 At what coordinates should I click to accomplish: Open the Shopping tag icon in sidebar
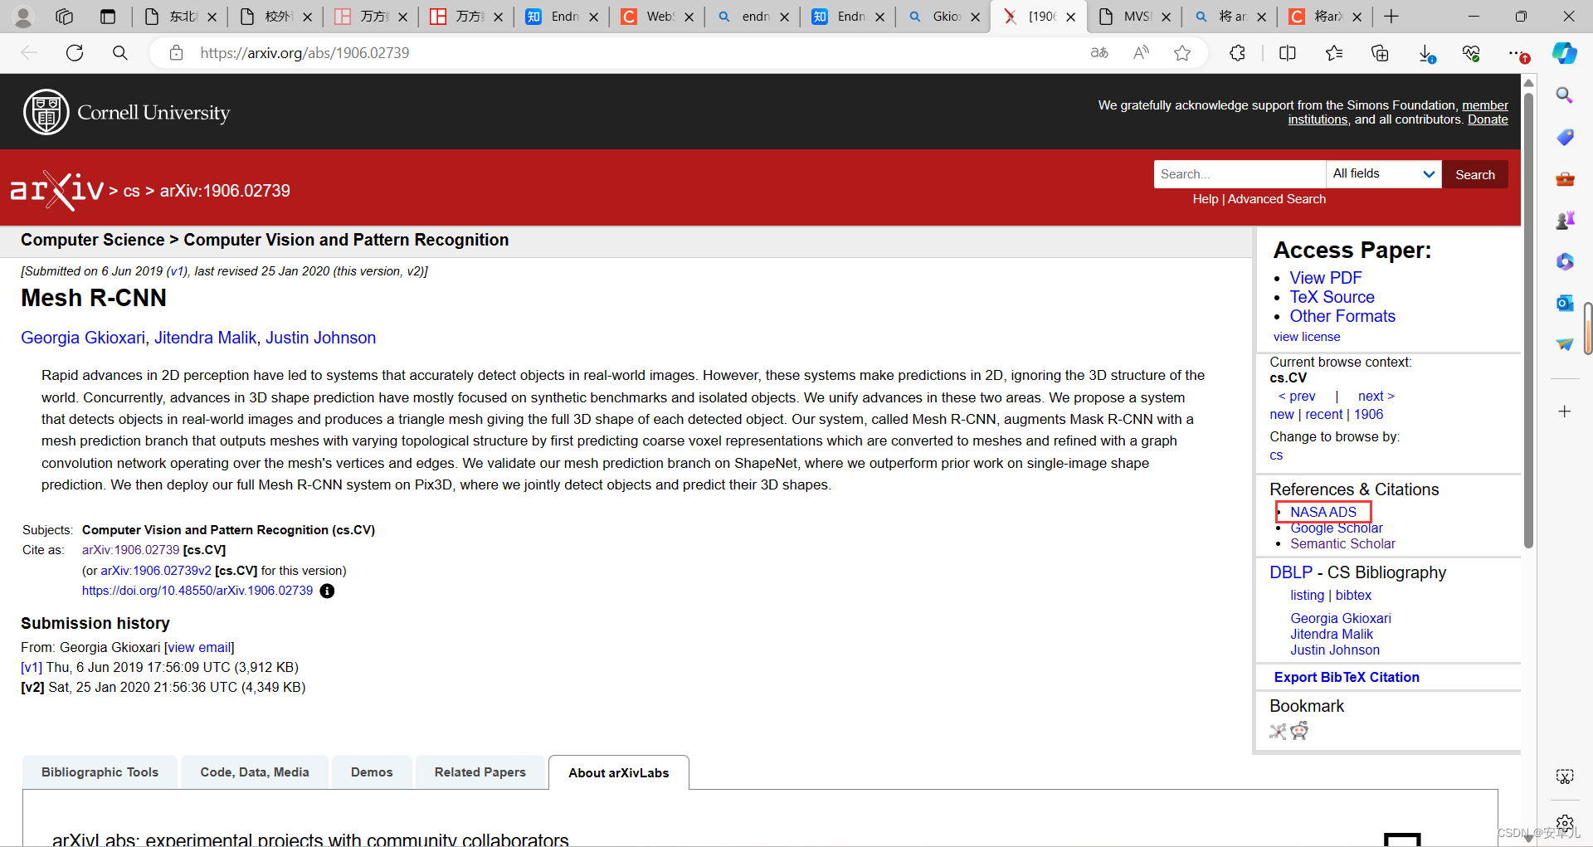[x=1565, y=137]
